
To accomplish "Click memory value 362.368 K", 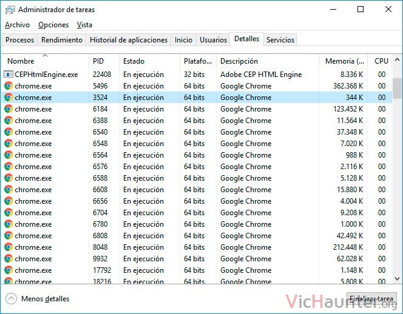I will pos(348,85).
